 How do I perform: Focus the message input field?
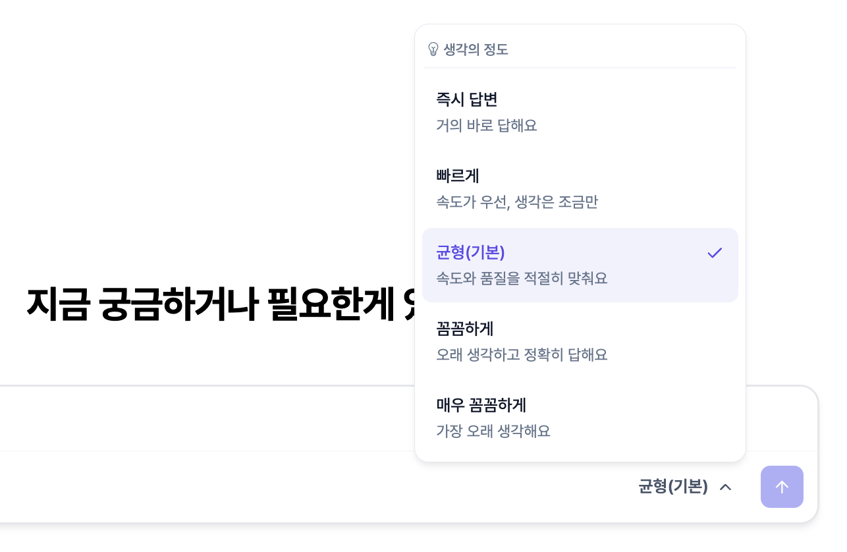[x=198, y=419]
